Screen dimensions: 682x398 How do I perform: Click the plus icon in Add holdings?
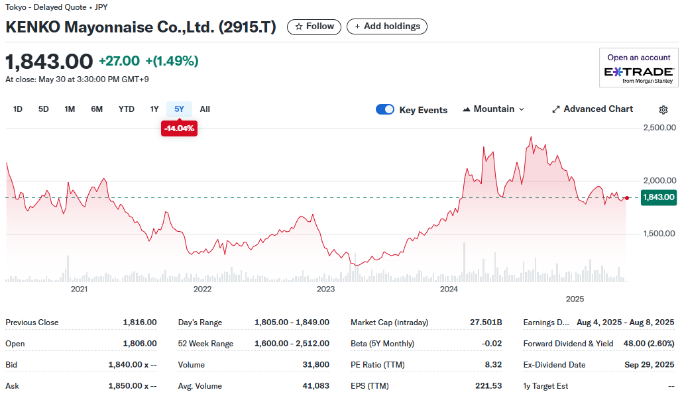coord(357,26)
